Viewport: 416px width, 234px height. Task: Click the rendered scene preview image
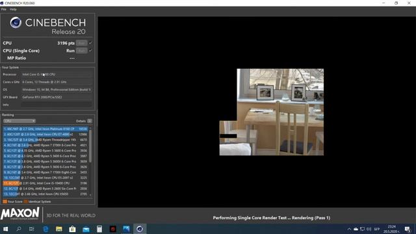click(x=272, y=112)
